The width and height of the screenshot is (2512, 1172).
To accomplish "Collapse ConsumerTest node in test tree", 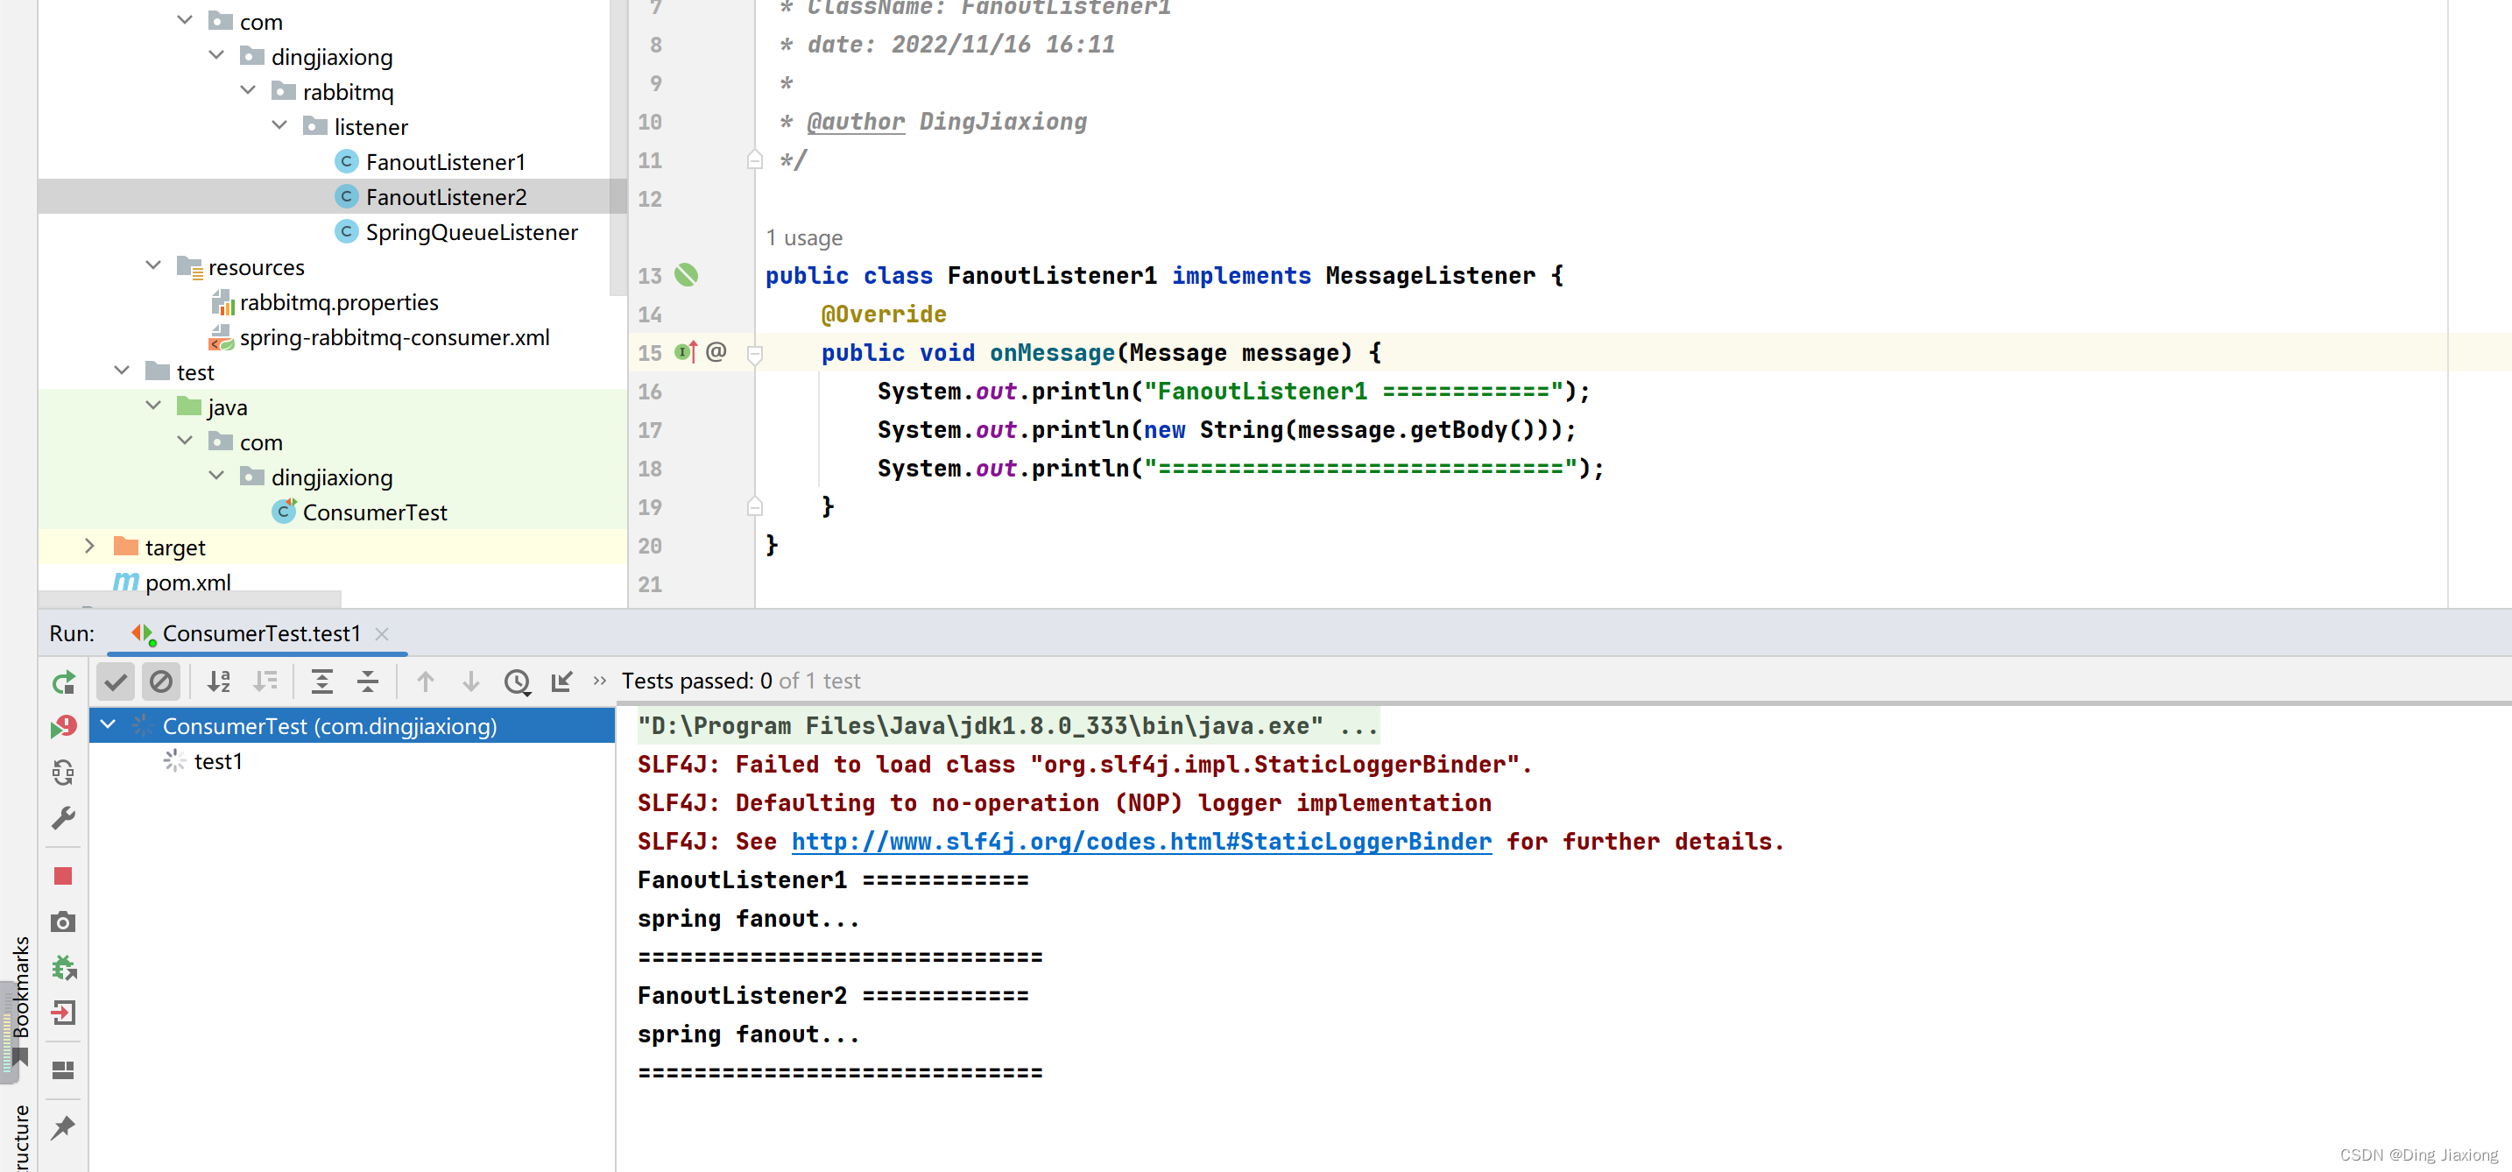I will 109,725.
